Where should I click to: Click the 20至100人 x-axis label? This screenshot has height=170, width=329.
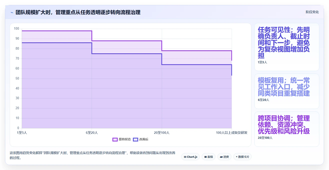click(162, 133)
